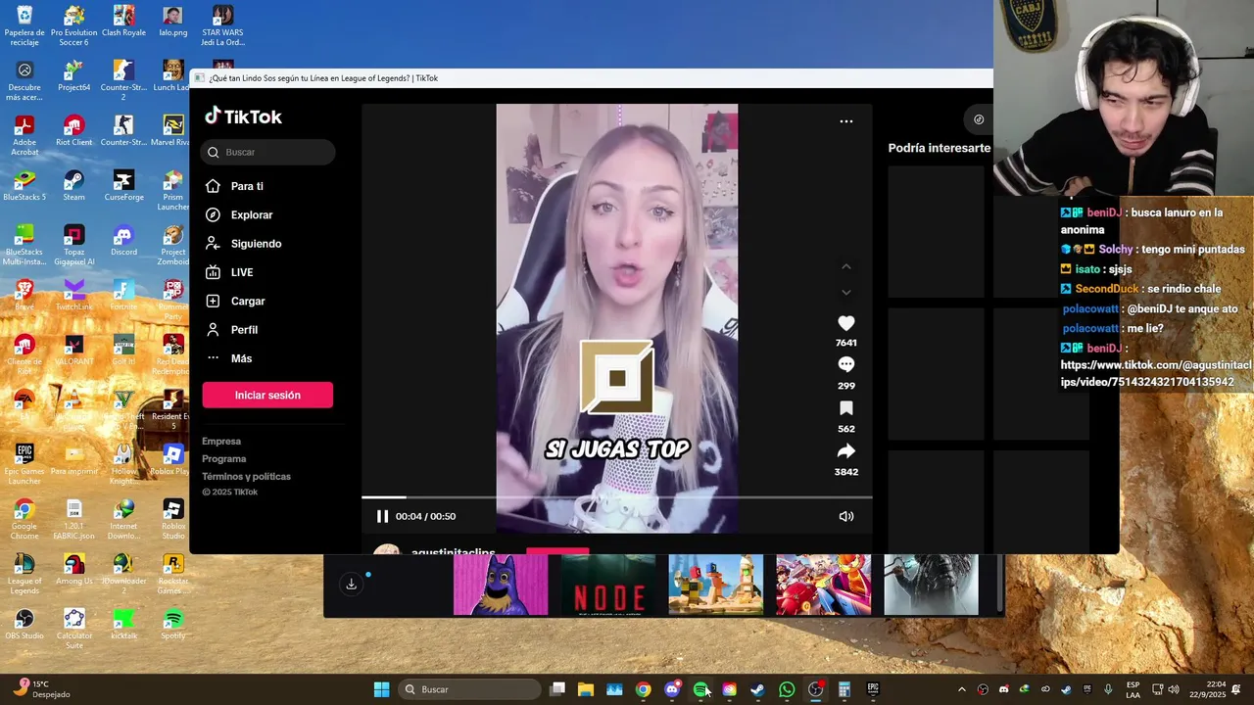Image resolution: width=1254 pixels, height=705 pixels.
Task: Open Steam desktop icon
Action: coord(73,185)
